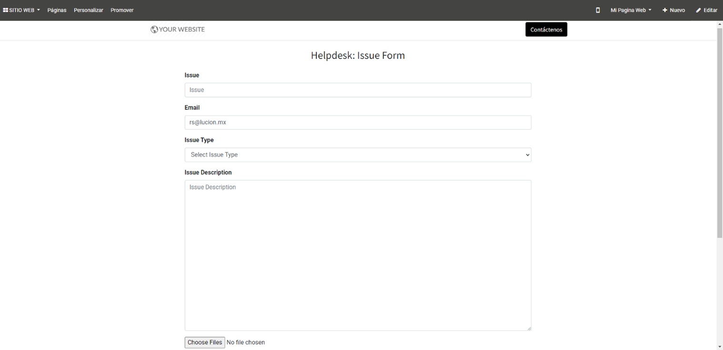This screenshot has height=350, width=723.
Task: Select the Promover menu item
Action: coord(122,10)
